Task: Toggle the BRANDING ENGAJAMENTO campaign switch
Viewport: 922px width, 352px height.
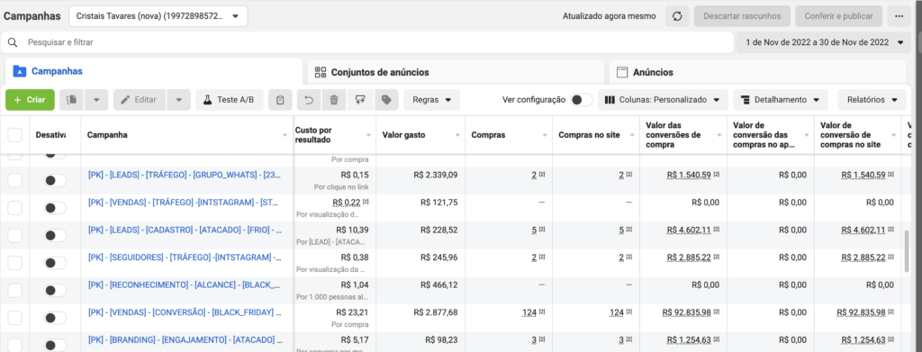Action: [x=55, y=345]
